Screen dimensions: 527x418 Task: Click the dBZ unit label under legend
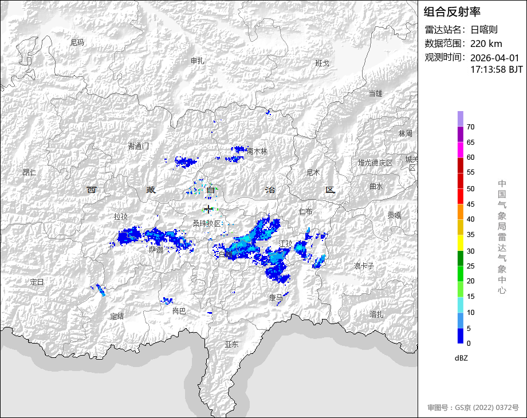(x=461, y=358)
